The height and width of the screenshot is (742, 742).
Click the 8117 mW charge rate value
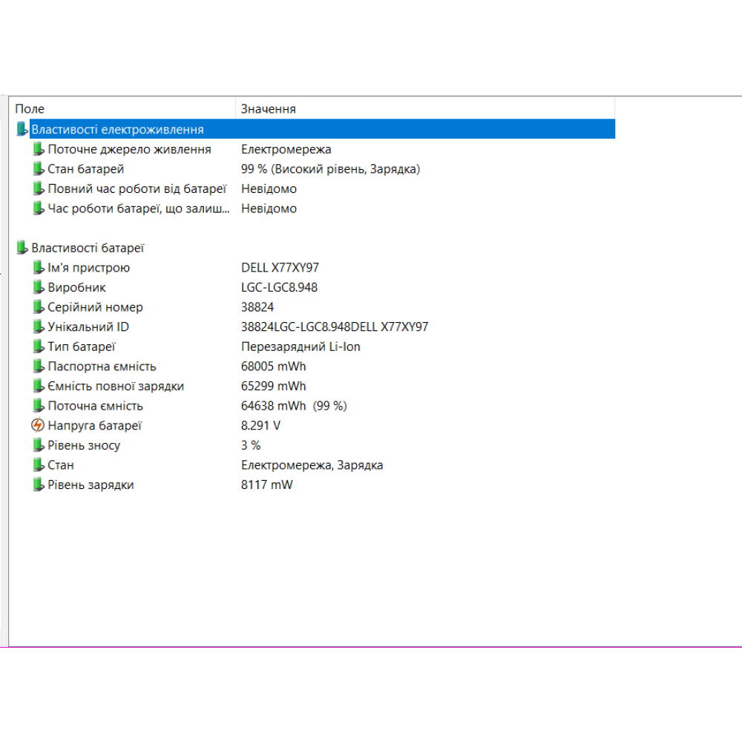(x=266, y=485)
